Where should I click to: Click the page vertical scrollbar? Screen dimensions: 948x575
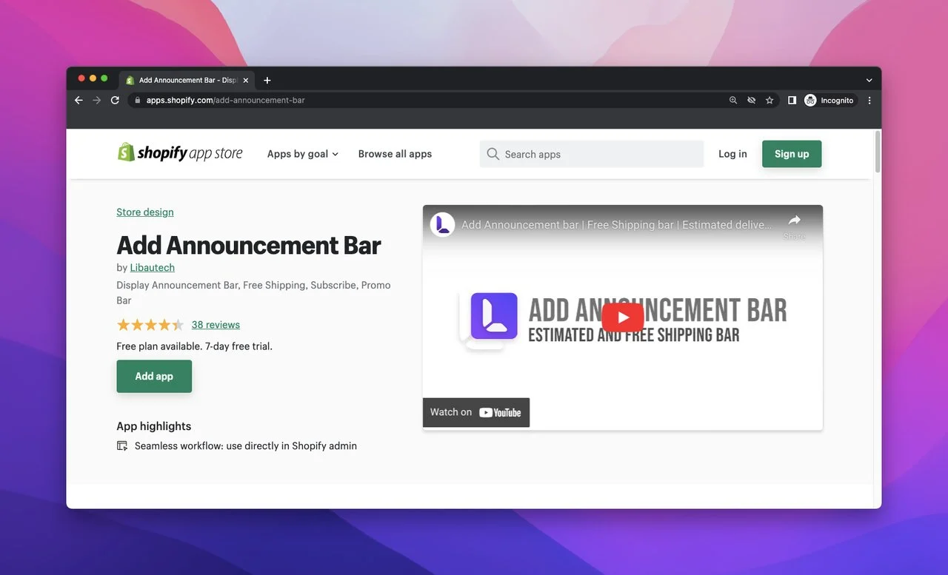tap(878, 151)
